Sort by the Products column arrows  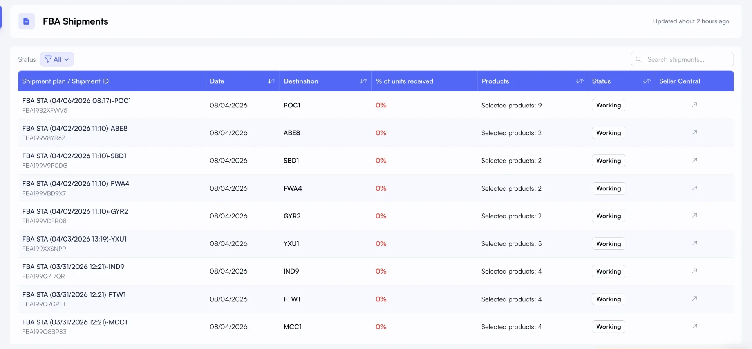(580, 81)
